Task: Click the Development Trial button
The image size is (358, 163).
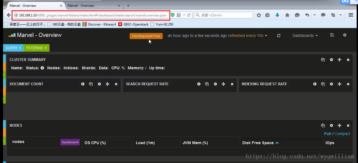Action: [146, 36]
